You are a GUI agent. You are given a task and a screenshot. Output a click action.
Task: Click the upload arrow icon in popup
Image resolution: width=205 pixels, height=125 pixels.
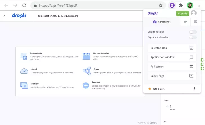(194, 88)
